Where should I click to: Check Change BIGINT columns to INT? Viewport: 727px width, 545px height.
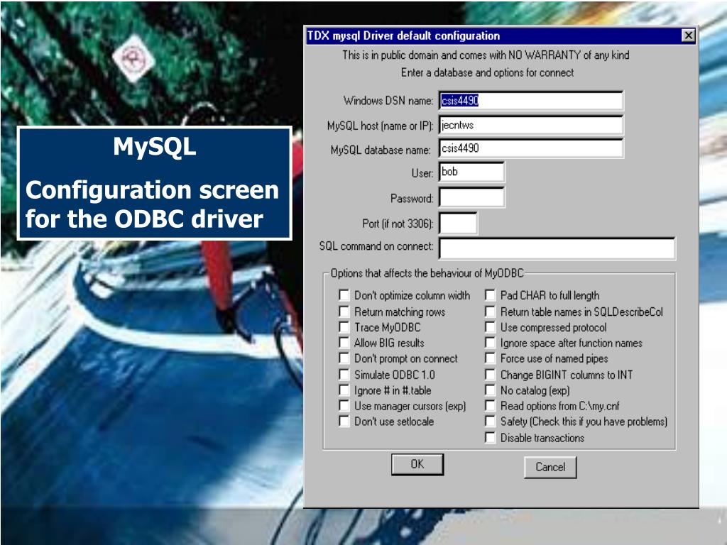point(490,375)
